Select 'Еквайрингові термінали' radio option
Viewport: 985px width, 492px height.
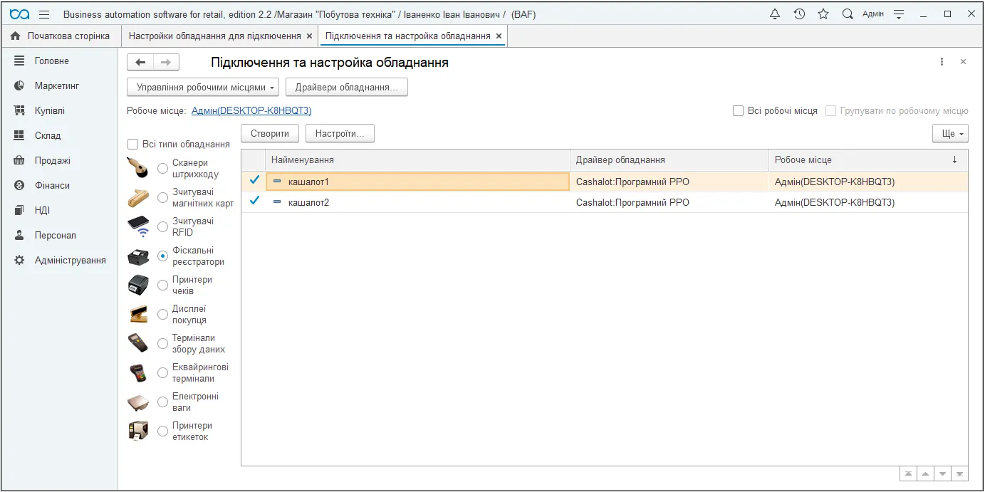click(163, 373)
